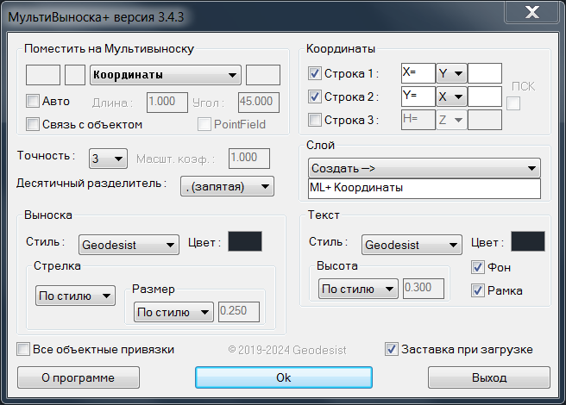This screenshot has height=405, width=566.
Task: Click the Ok button
Action: 283,377
